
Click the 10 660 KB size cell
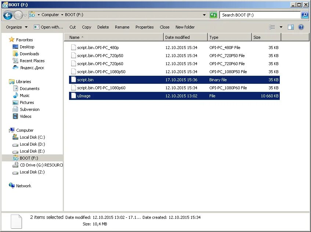270,96
